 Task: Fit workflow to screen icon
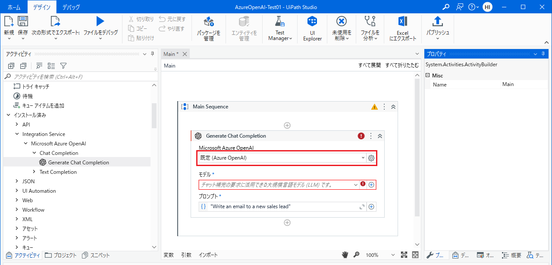(404, 255)
